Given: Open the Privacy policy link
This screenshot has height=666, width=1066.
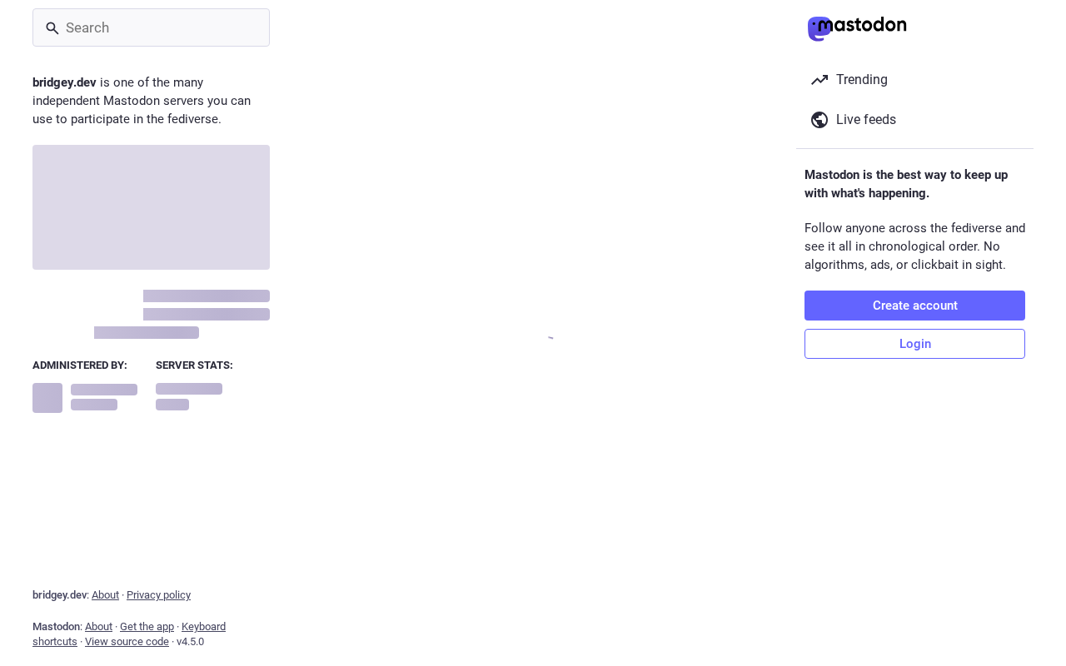Looking at the screenshot, I should [x=158, y=595].
